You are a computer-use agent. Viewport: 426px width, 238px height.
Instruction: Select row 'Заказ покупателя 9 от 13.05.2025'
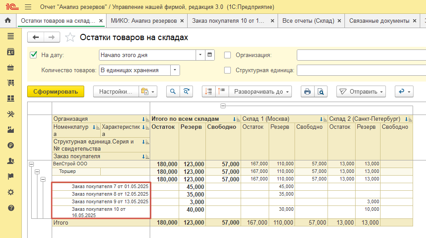click(101, 202)
